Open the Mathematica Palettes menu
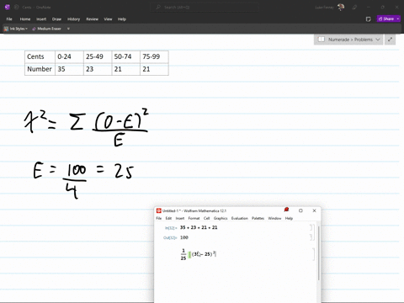 point(258,218)
